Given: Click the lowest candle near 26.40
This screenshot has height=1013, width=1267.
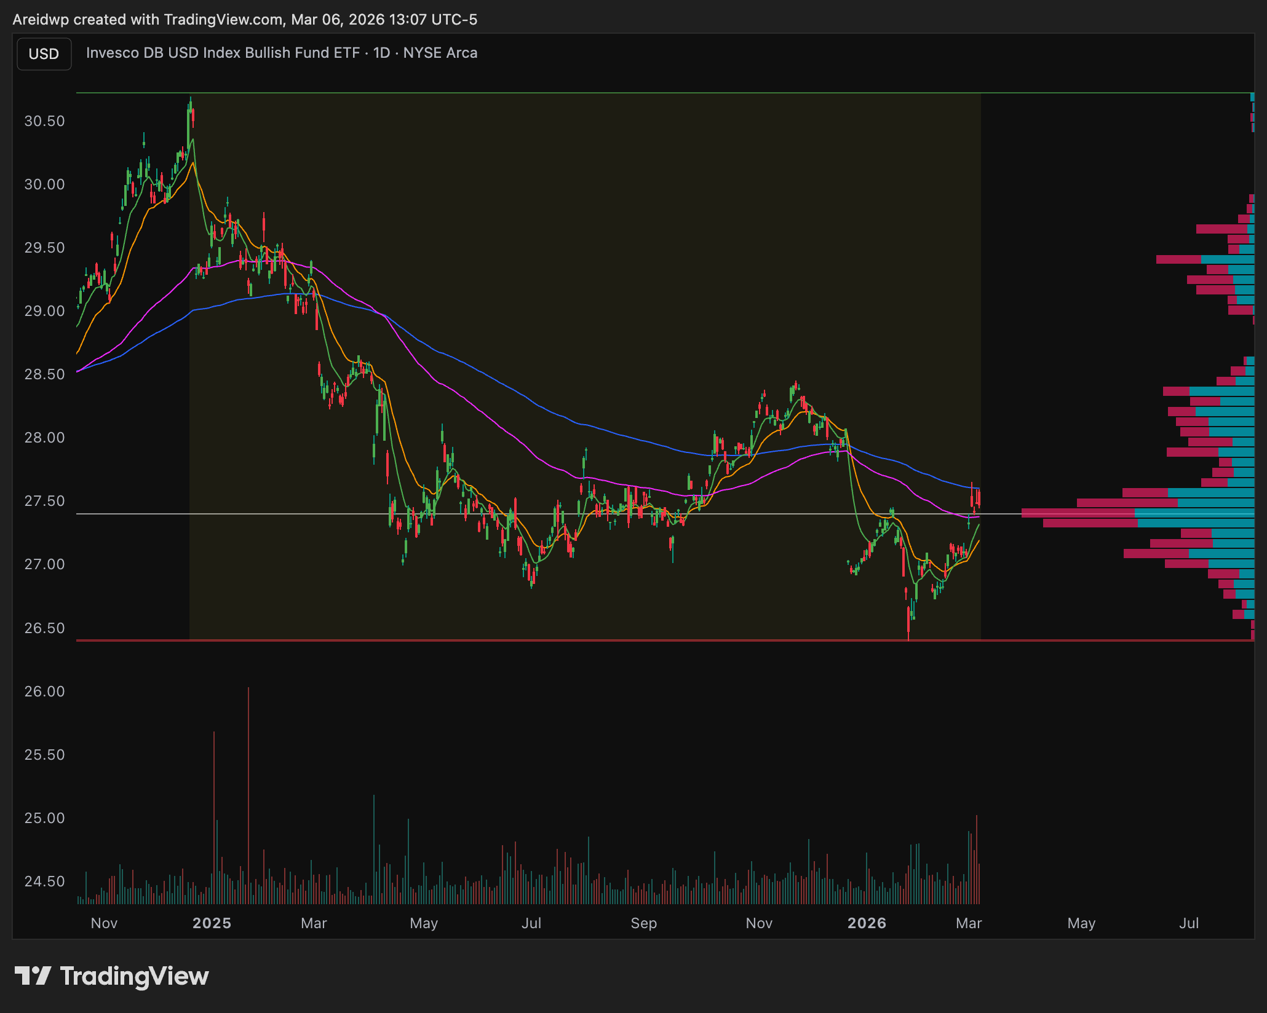Looking at the screenshot, I should tap(908, 621).
